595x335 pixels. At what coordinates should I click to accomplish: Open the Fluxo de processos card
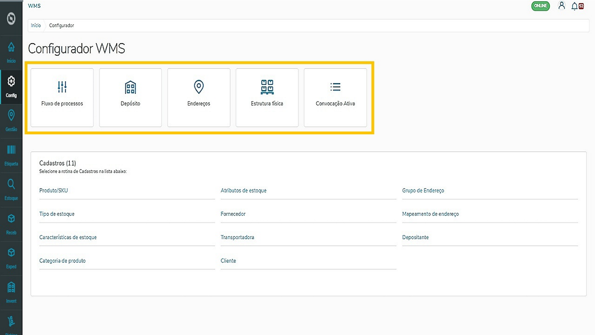click(x=62, y=97)
